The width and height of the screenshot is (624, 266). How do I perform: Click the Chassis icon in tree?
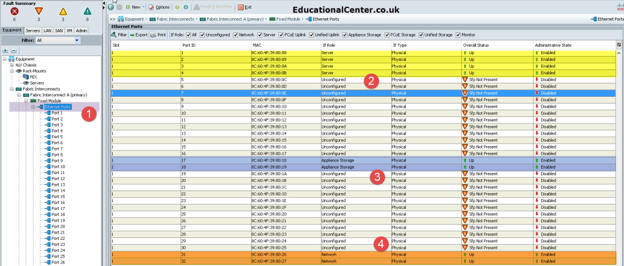[19, 65]
